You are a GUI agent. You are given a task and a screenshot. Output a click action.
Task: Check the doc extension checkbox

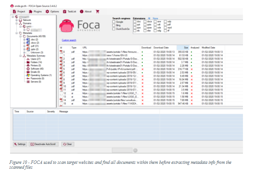(135, 22)
